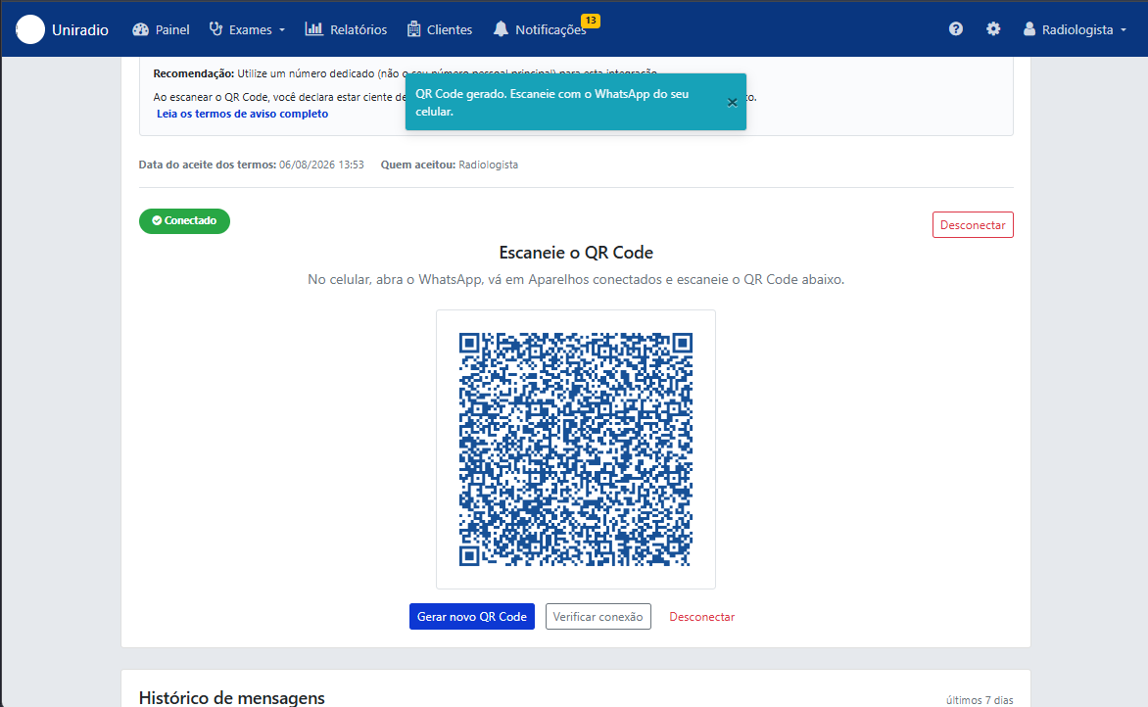The width and height of the screenshot is (1148, 707).
Task: Click the Clientes building icon
Action: click(x=413, y=28)
